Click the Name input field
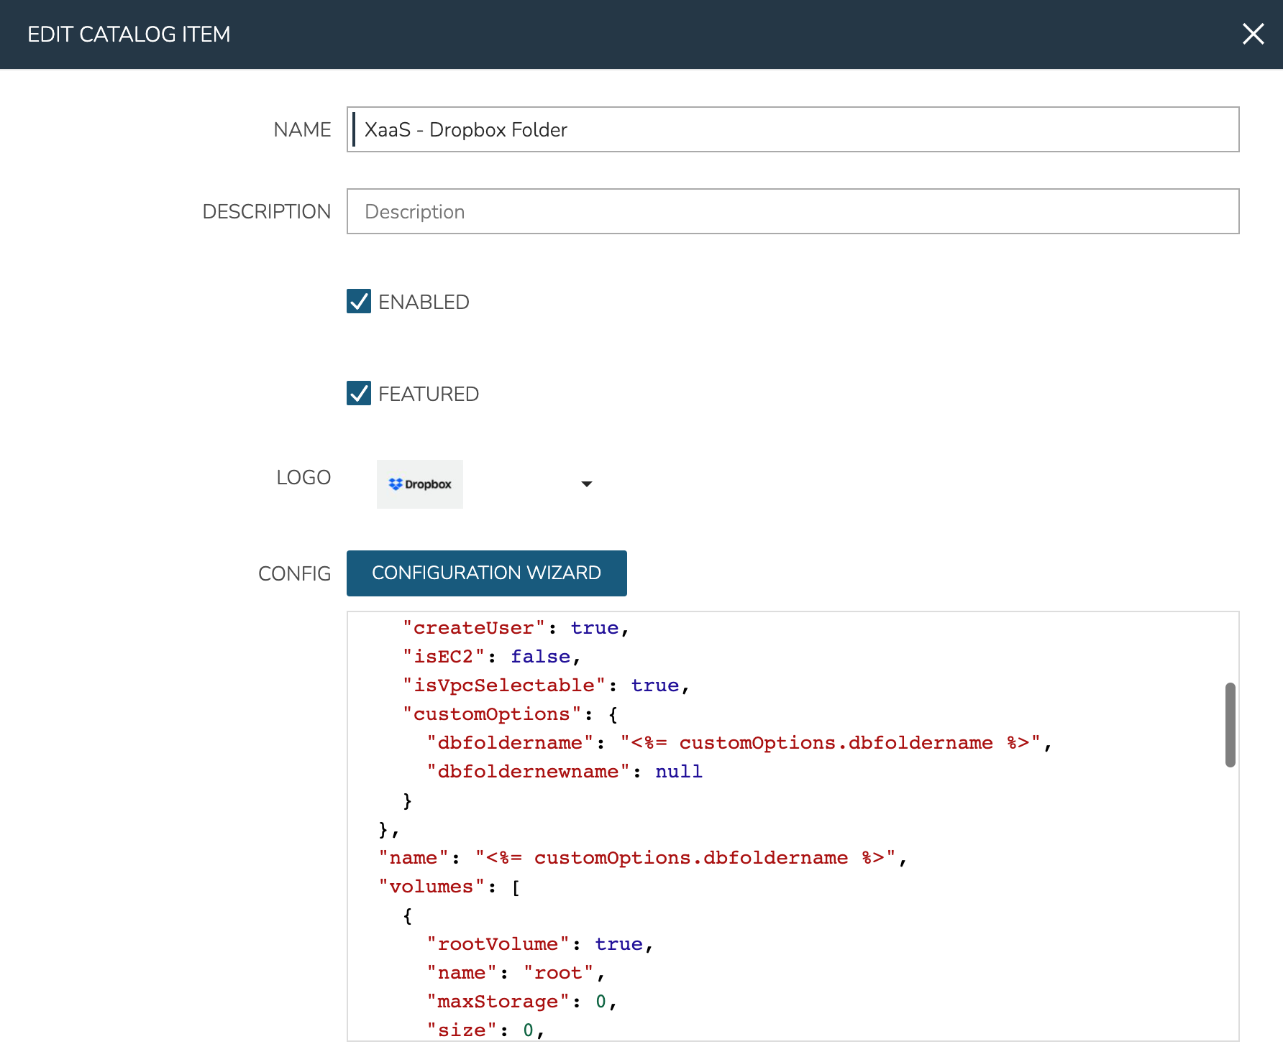 coord(793,129)
